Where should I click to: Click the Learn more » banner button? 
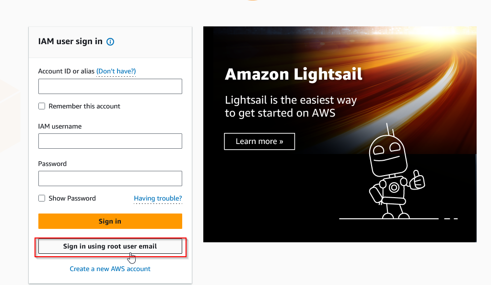(x=259, y=141)
